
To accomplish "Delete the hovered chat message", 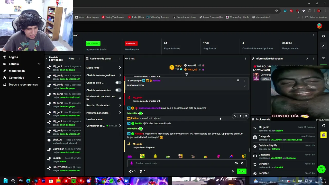I will (246, 116).
